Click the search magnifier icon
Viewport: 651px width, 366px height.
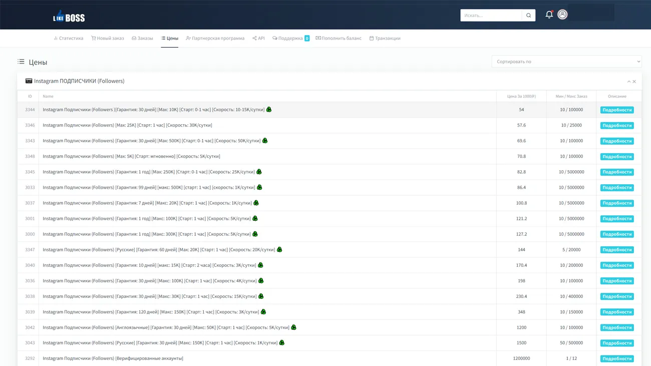528,16
